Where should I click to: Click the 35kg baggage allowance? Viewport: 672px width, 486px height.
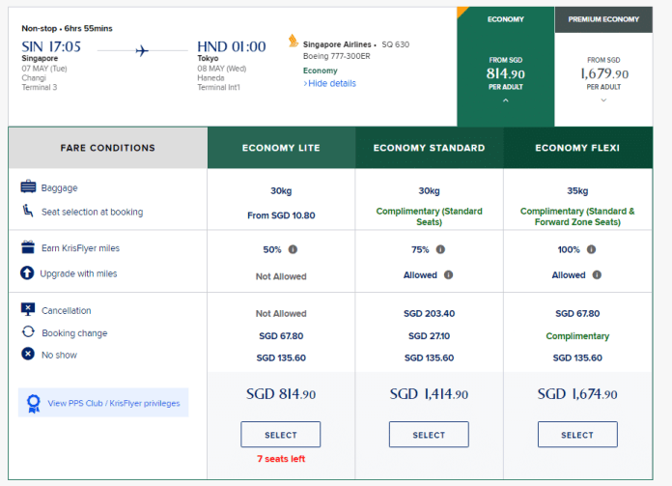(577, 191)
